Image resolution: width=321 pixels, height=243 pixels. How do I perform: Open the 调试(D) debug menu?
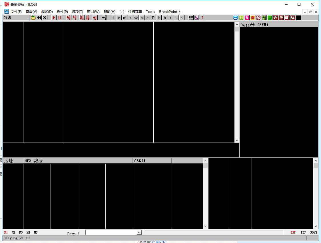[x=47, y=12]
